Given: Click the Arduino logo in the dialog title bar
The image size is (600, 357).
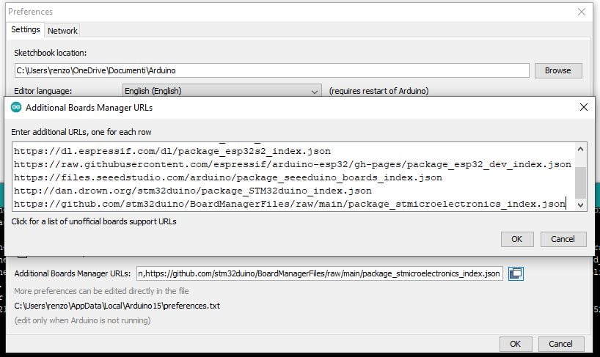Looking at the screenshot, I should tap(16, 107).
